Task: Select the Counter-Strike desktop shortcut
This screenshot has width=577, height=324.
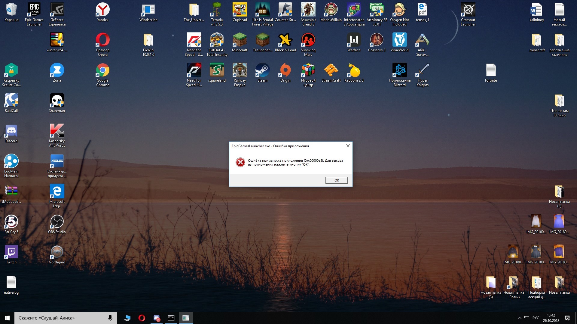Action: tap(285, 12)
